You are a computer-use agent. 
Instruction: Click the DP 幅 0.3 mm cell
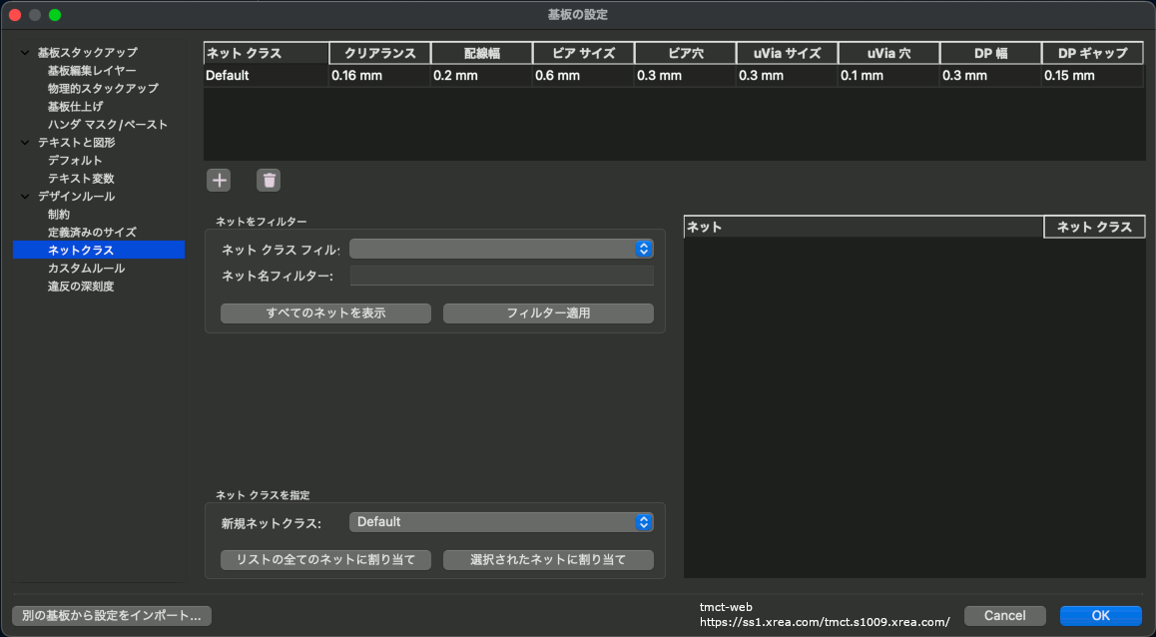[990, 75]
